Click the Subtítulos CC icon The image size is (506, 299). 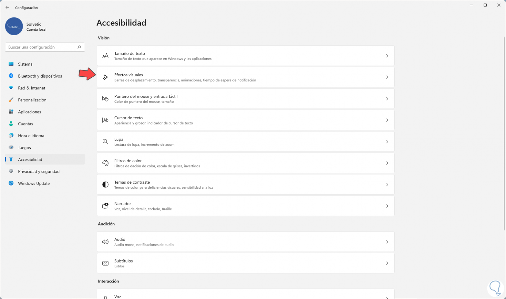[x=105, y=263]
